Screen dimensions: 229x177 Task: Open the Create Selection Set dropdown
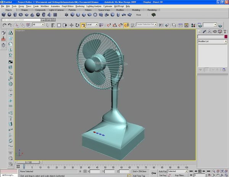point(147,24)
